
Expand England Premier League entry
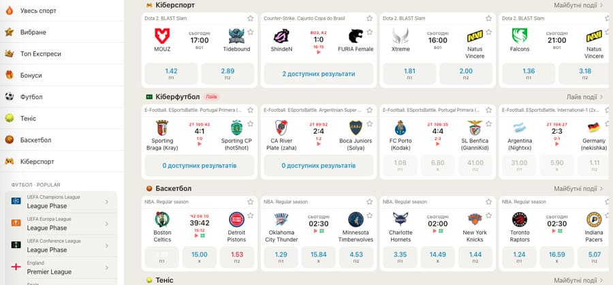(108, 267)
